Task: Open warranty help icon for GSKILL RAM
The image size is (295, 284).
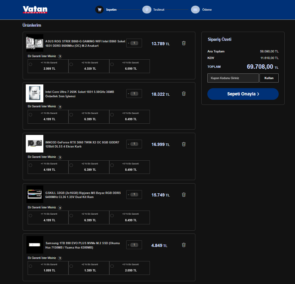Action: tap(60, 208)
